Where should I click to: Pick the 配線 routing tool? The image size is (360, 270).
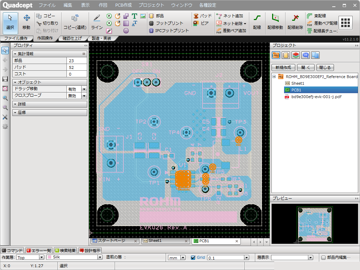tap(257, 23)
